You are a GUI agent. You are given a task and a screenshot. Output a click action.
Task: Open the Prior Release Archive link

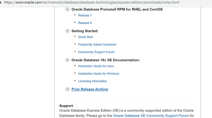90,89
